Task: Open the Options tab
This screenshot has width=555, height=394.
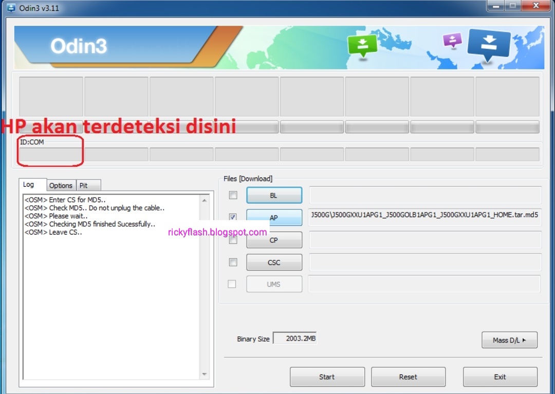Action: 61,185
